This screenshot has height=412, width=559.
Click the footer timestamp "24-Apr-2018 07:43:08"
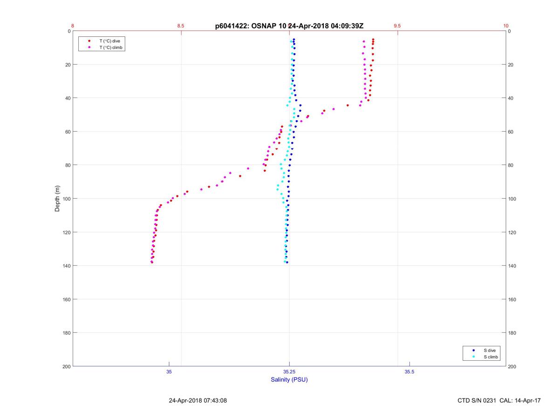click(198, 400)
